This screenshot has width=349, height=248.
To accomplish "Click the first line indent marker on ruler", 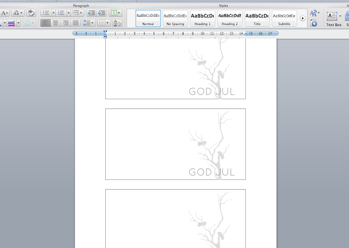I will click(105, 32).
